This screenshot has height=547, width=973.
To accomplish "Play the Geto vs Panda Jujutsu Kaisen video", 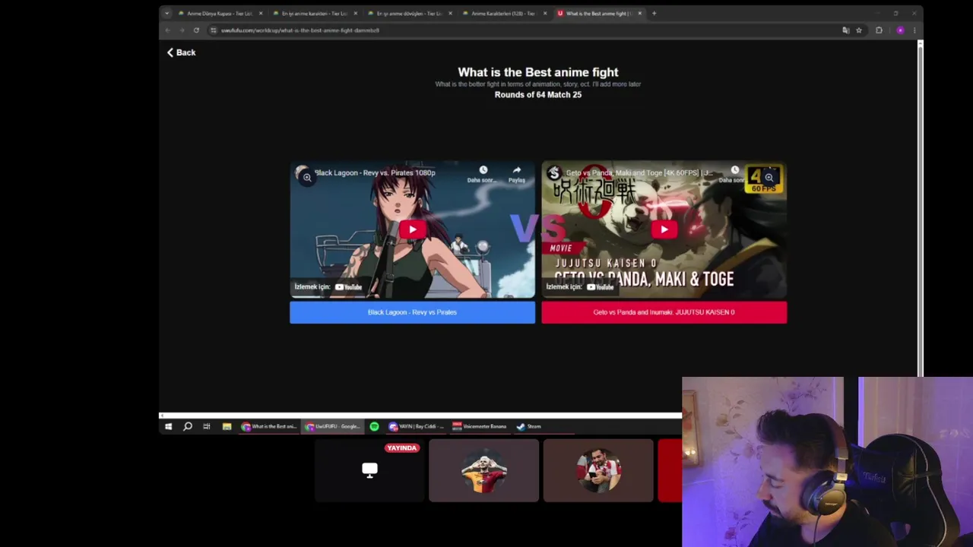I will point(664,229).
